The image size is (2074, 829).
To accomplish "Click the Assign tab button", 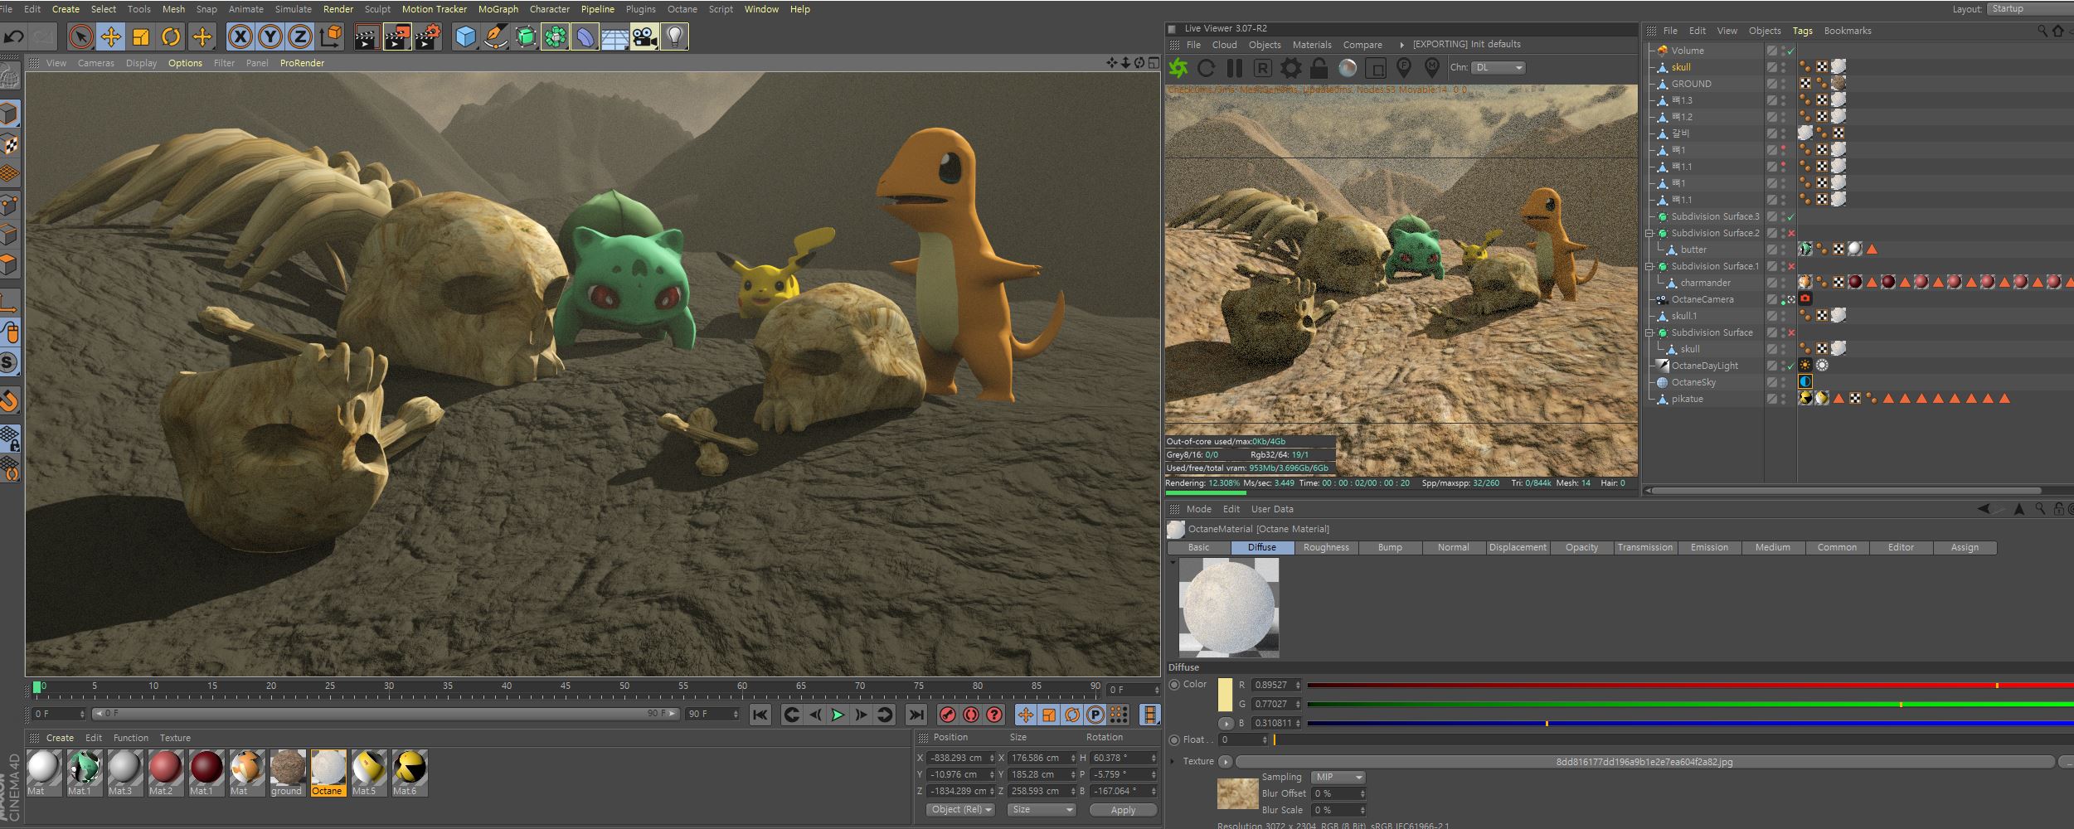I will pyautogui.click(x=1965, y=548).
